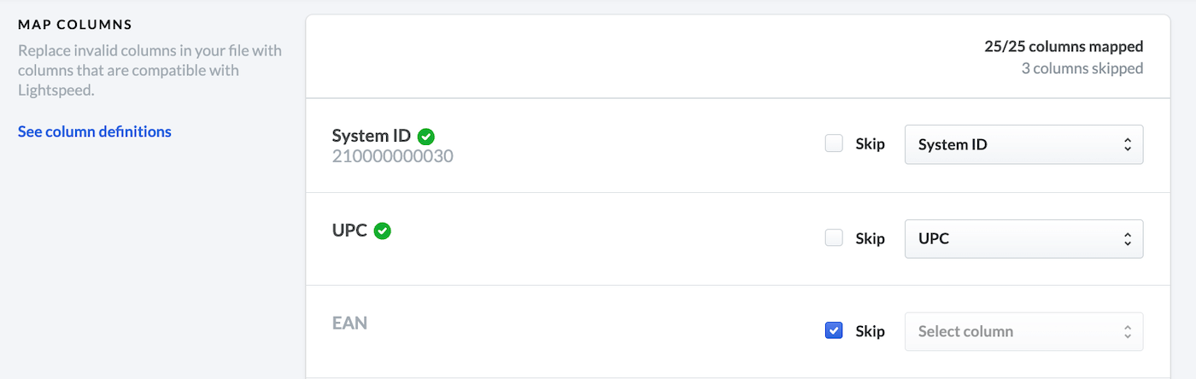Screen dimensions: 1196x379
Task: Click the Lightspeed compatibility description paragraph
Action: click(149, 71)
